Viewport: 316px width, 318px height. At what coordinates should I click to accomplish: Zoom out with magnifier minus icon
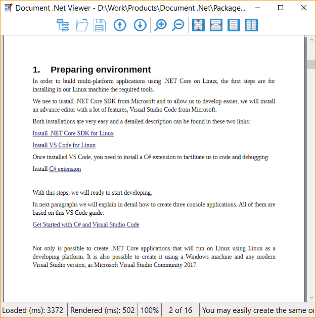(x=178, y=25)
